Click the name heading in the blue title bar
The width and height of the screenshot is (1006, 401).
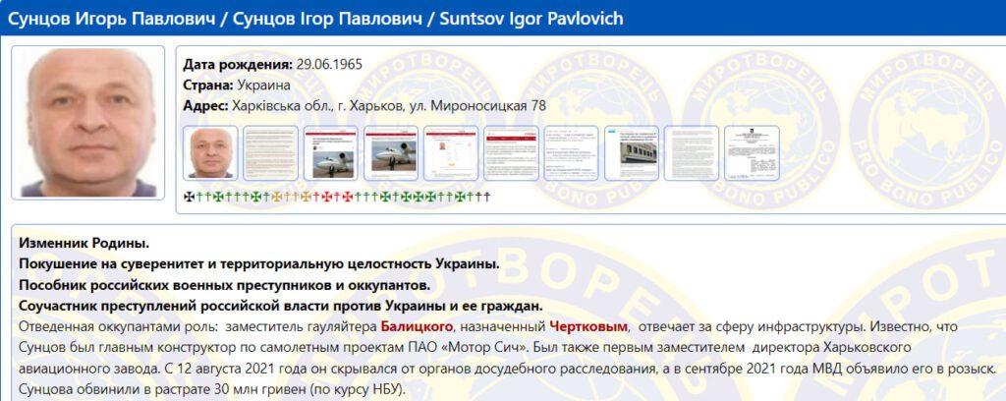click(x=315, y=18)
